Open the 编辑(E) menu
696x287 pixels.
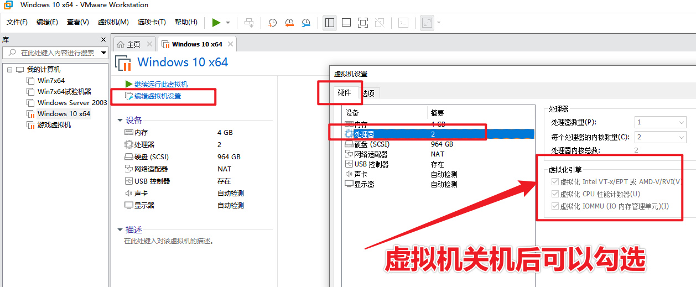point(47,22)
